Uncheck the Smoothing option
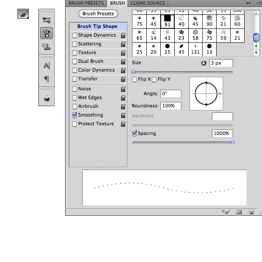Viewport: 262px width, 262px height. click(x=75, y=115)
